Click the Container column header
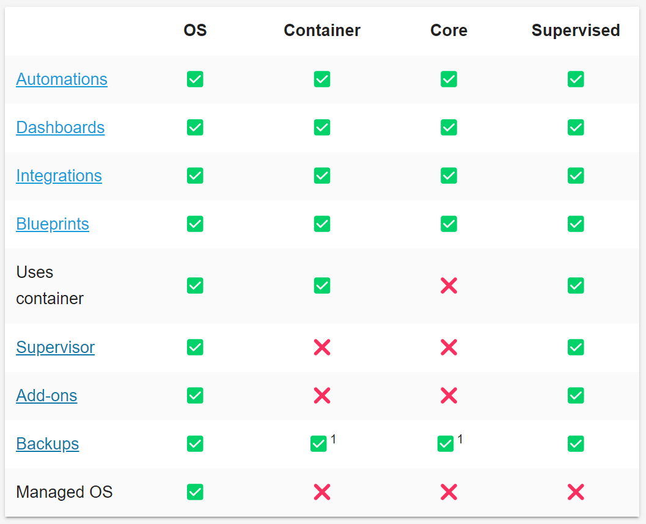This screenshot has height=524, width=646. [322, 31]
